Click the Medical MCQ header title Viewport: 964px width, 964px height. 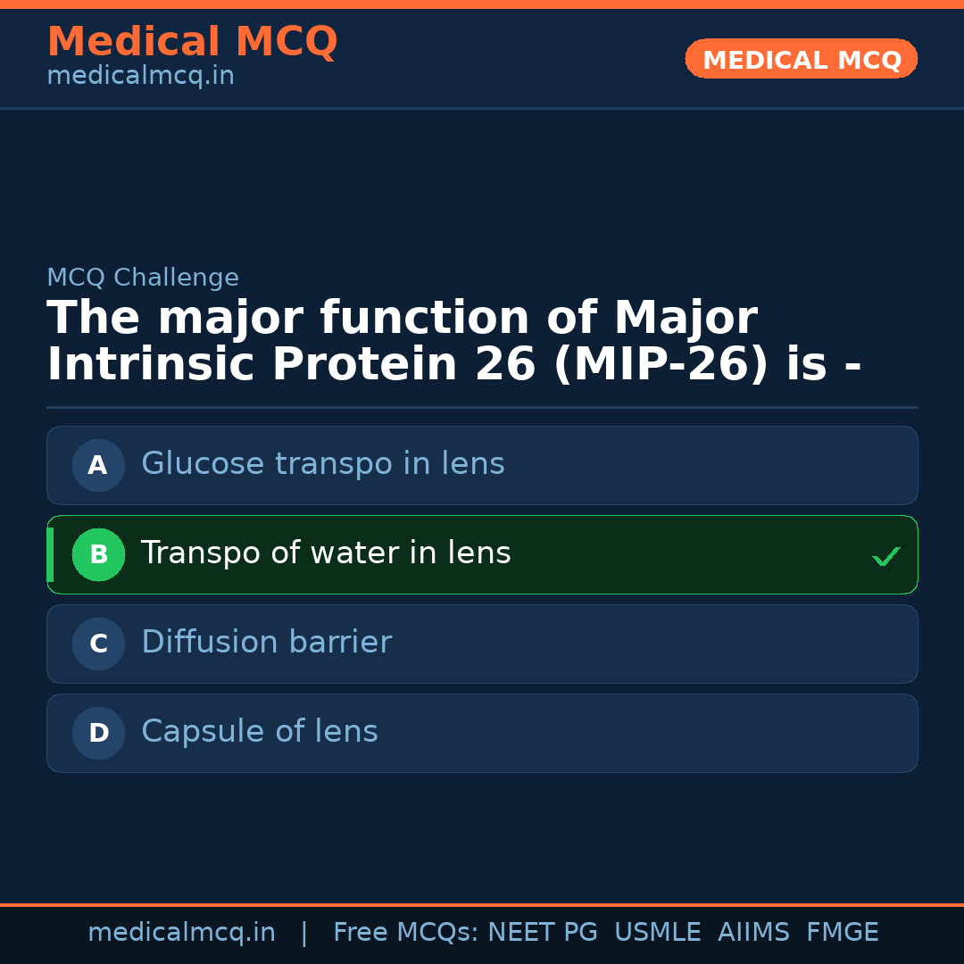(x=192, y=42)
